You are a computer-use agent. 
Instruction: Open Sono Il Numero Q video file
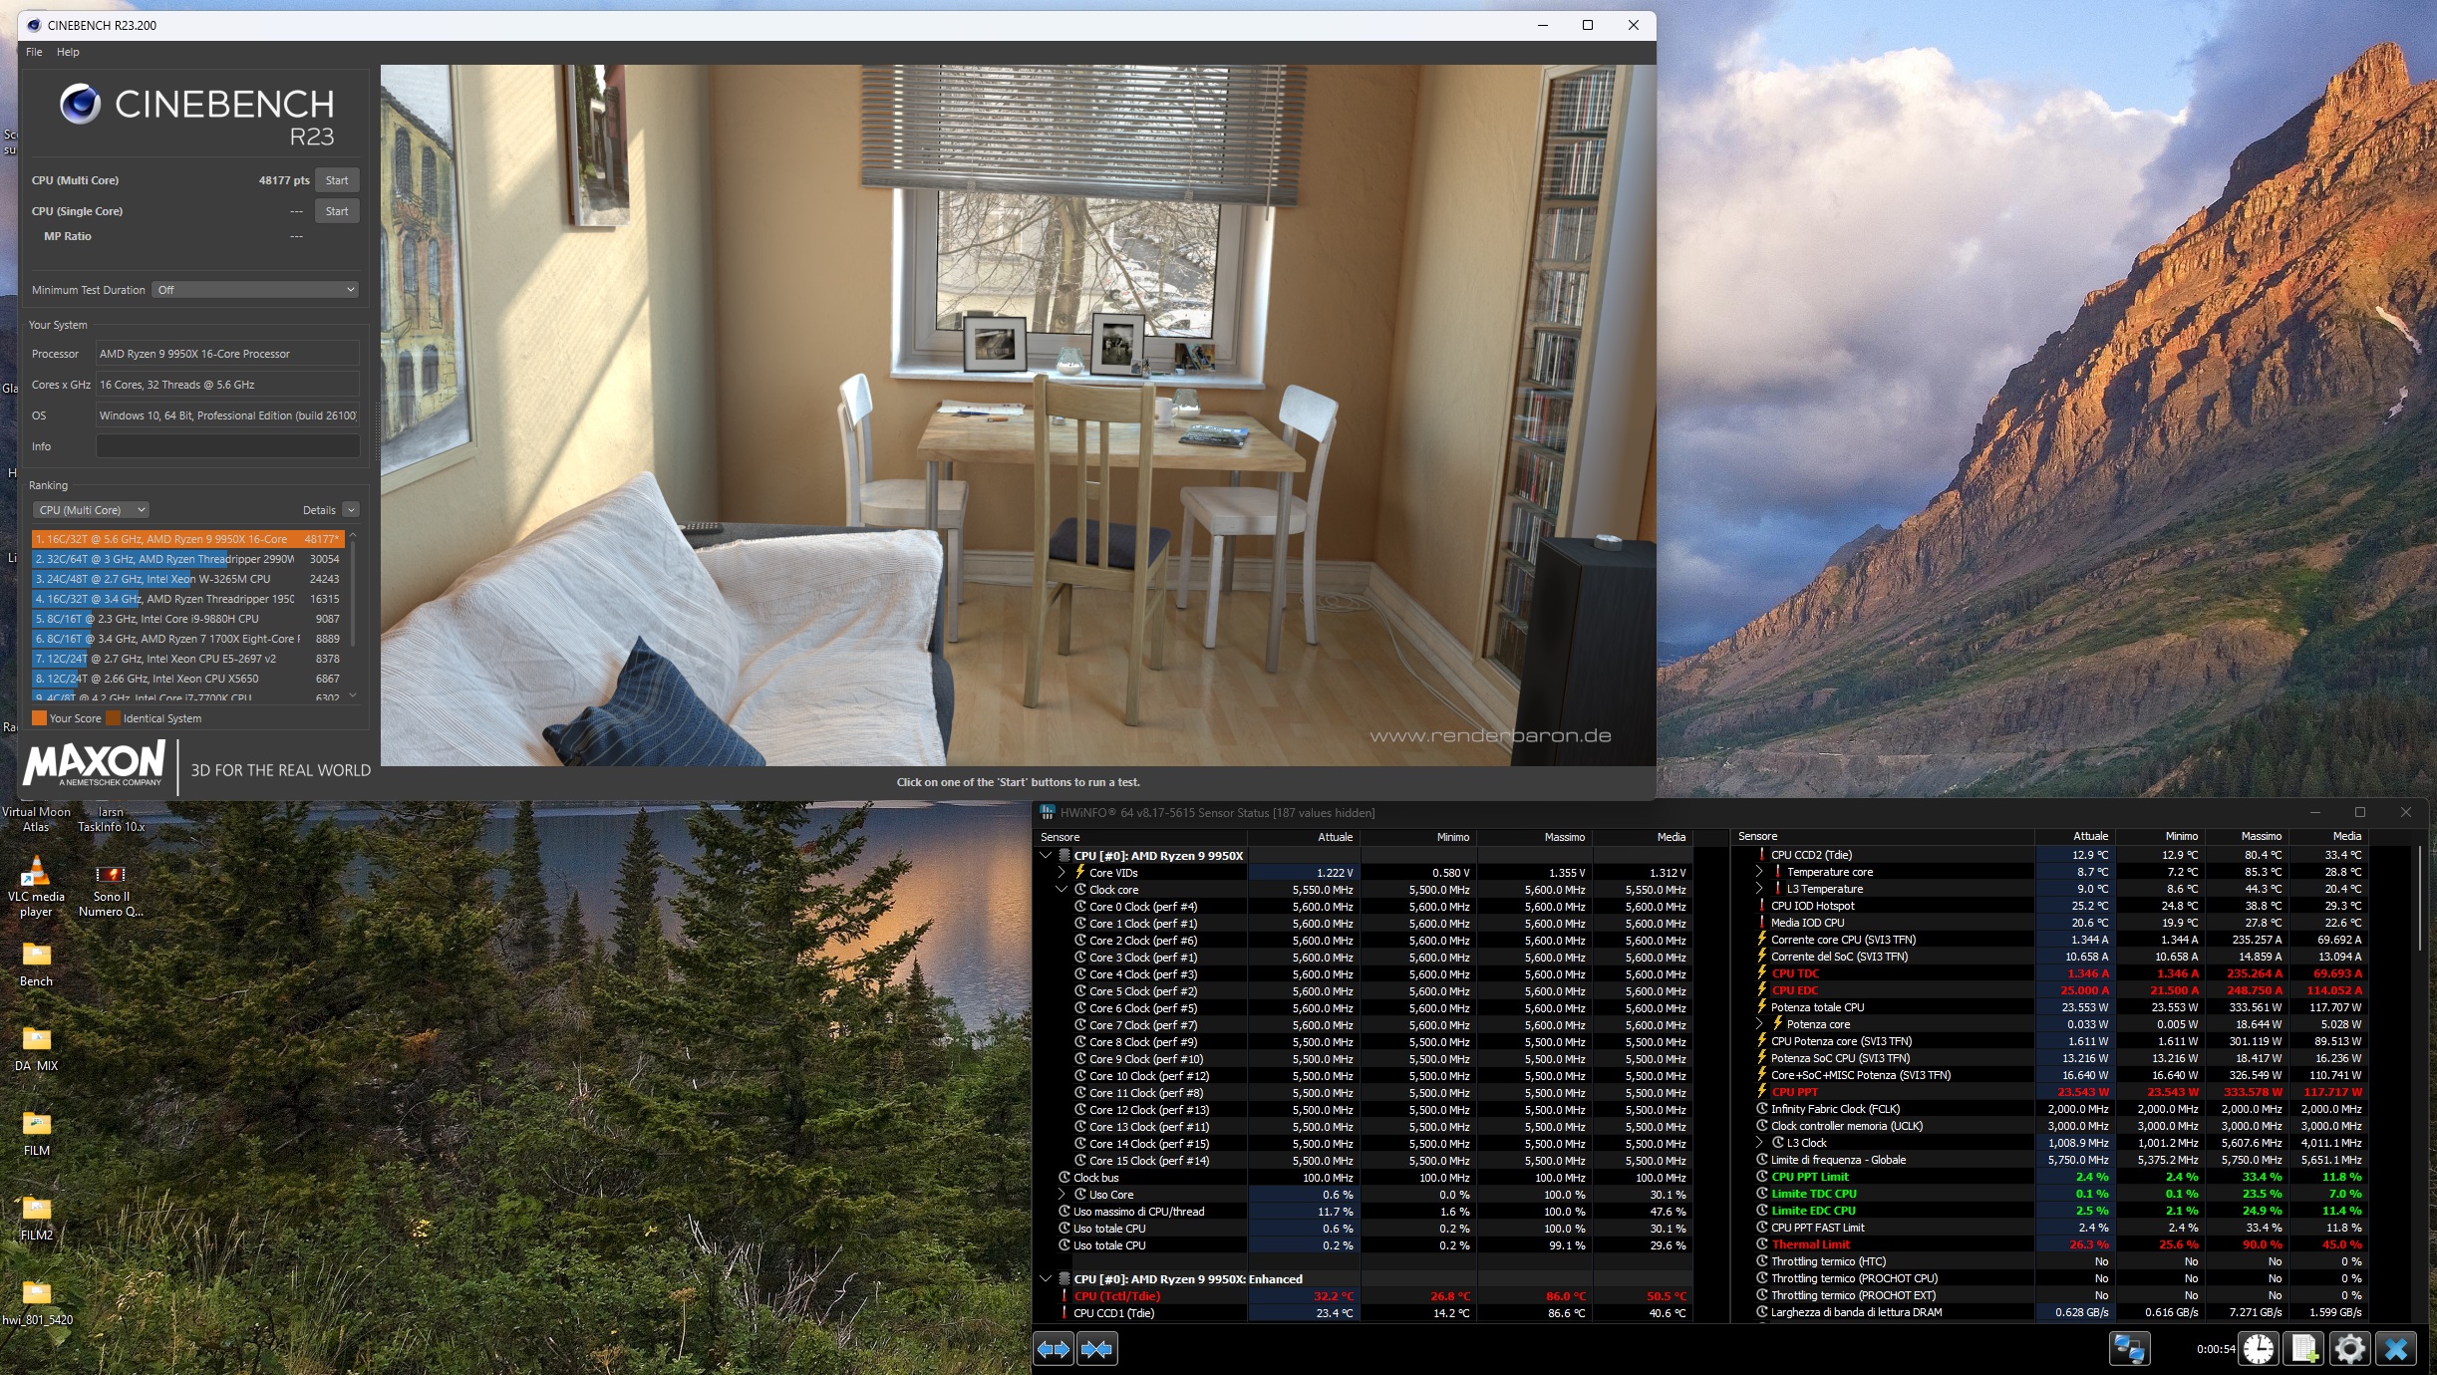(111, 890)
